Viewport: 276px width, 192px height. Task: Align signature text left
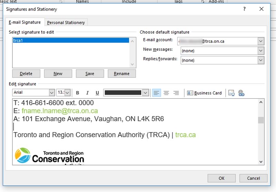(156, 93)
